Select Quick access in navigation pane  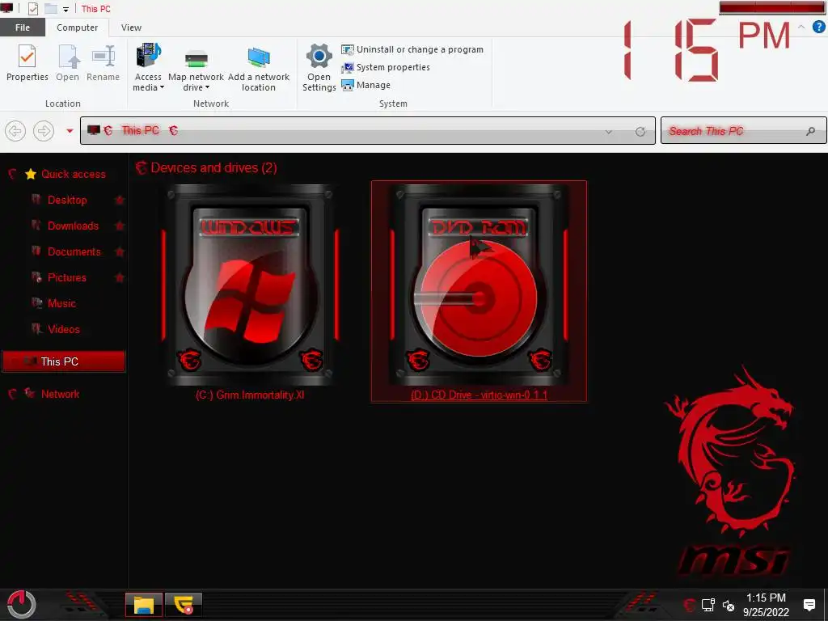[x=73, y=175]
